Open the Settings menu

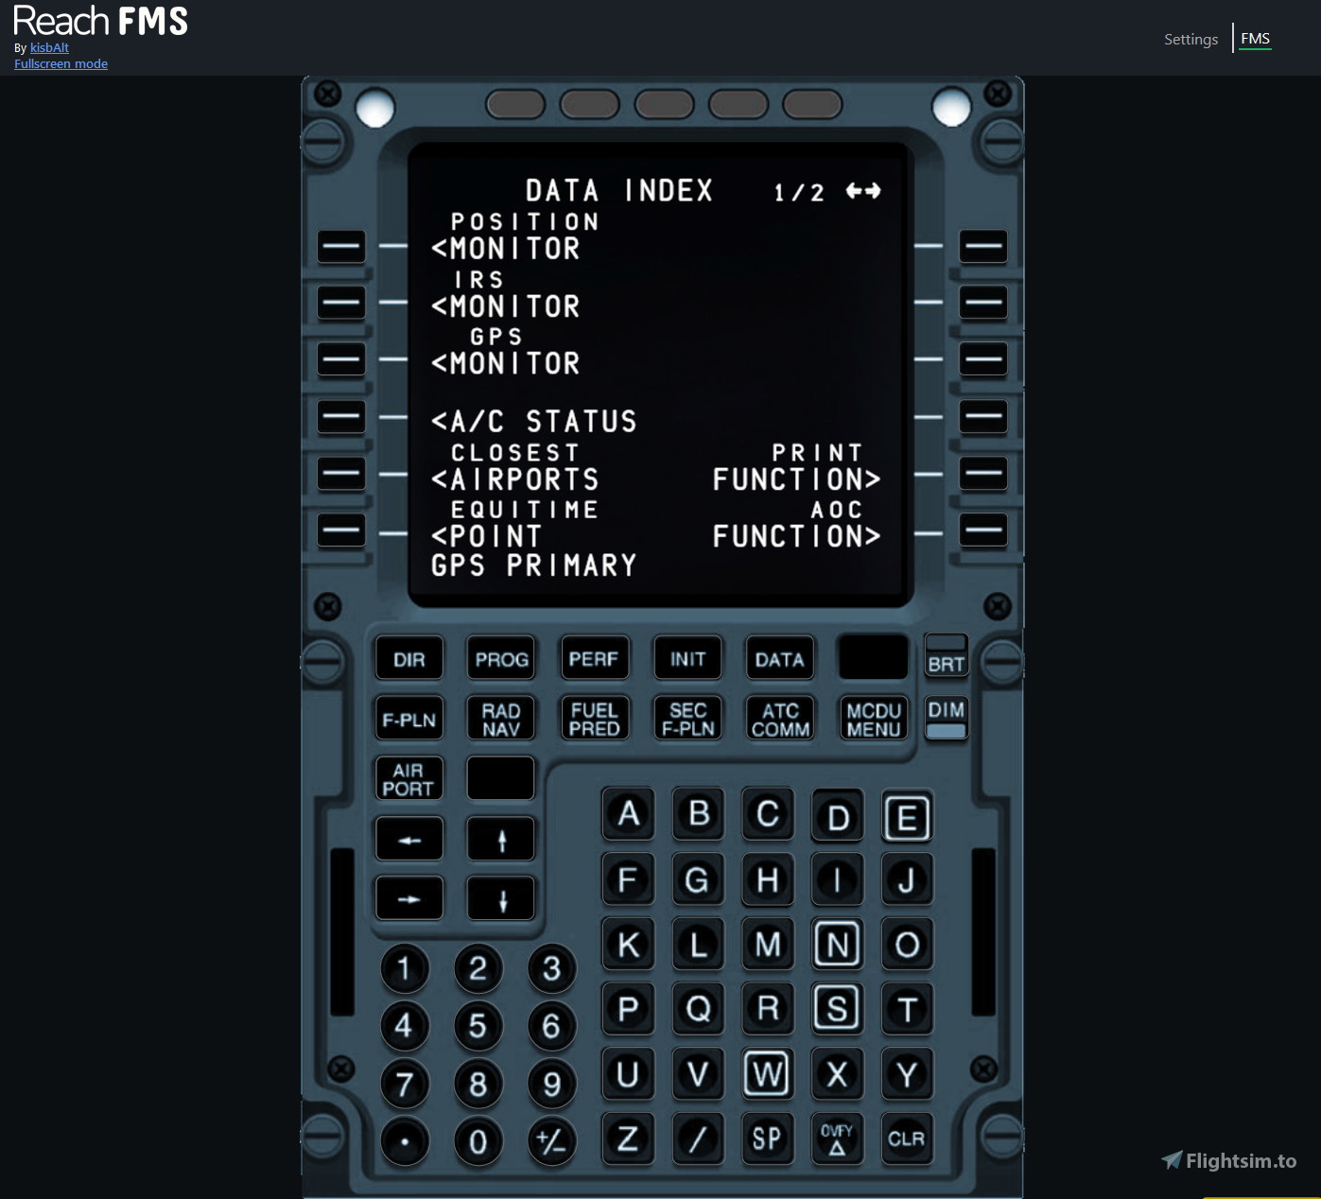[1191, 39]
